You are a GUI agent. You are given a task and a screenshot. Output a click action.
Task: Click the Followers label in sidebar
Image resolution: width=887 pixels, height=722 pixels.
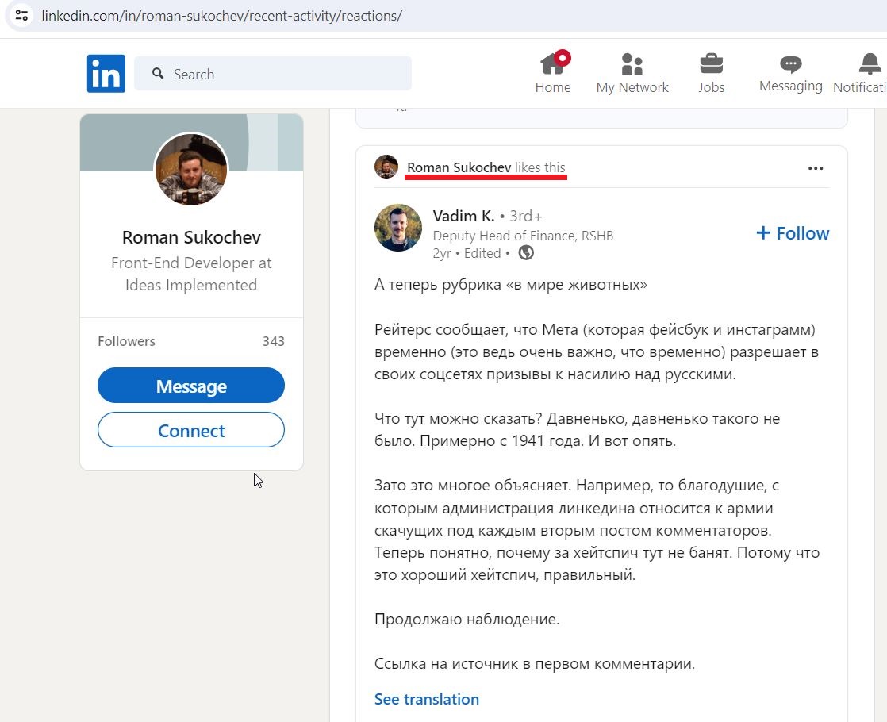tap(126, 341)
